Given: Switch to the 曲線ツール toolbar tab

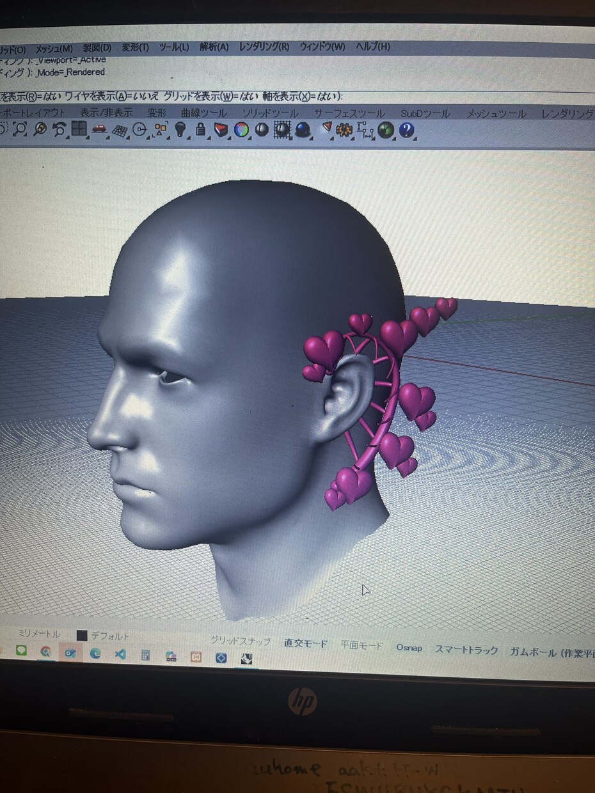Looking at the screenshot, I should point(203,113).
